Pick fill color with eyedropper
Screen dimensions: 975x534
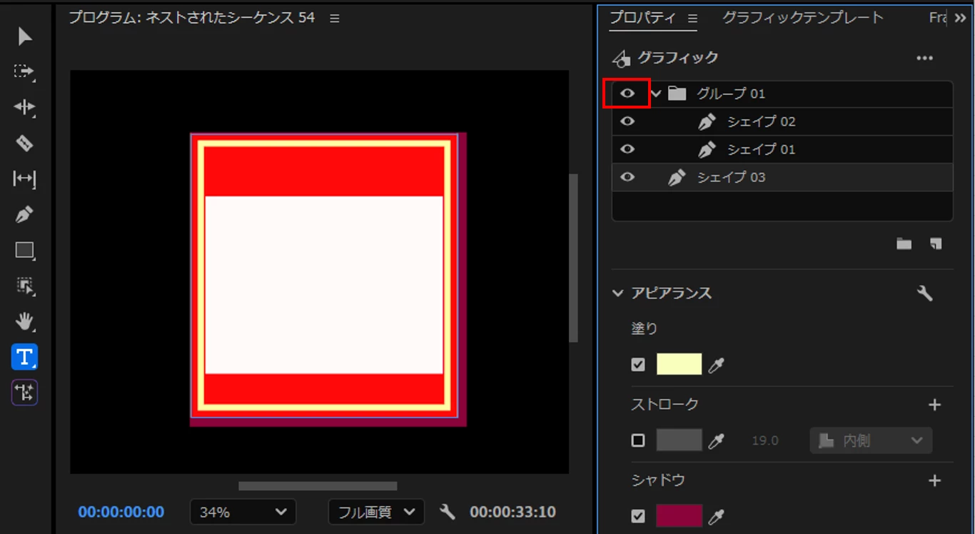716,366
